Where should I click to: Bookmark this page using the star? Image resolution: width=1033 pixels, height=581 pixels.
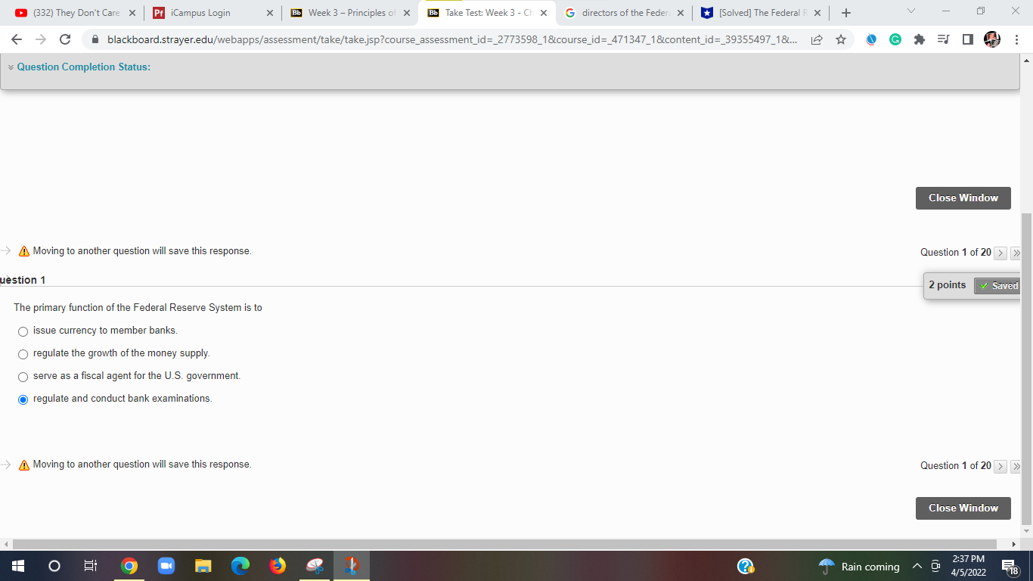coord(842,39)
